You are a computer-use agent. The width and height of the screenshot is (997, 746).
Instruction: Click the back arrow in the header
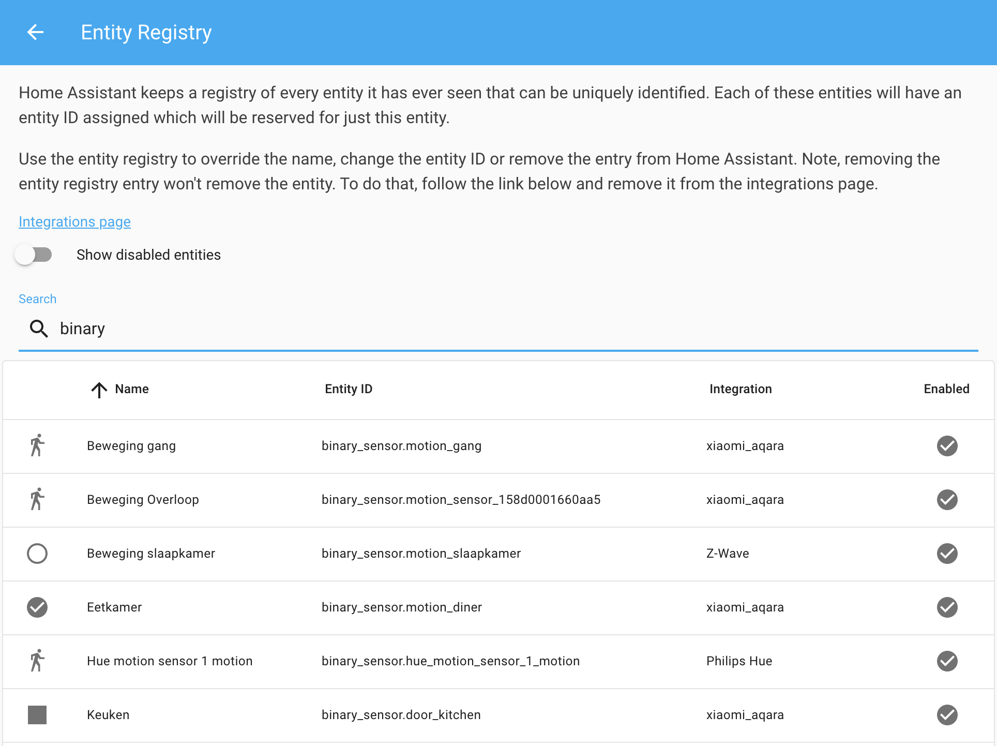[x=36, y=32]
